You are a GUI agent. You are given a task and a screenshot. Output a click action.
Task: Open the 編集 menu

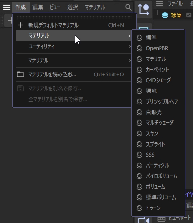click(38, 7)
